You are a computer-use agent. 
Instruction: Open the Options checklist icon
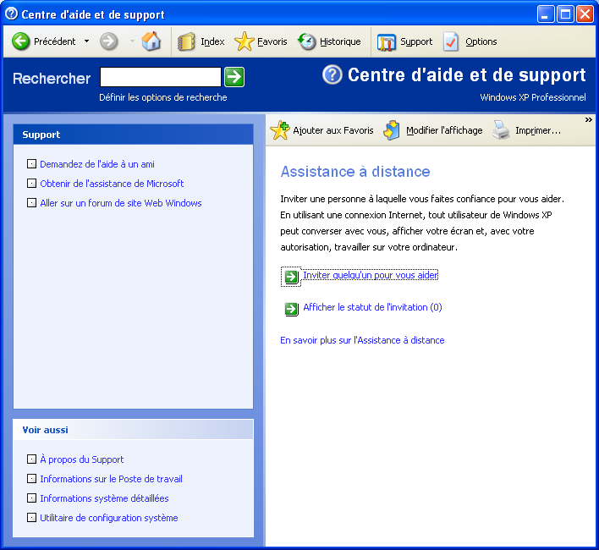[451, 41]
